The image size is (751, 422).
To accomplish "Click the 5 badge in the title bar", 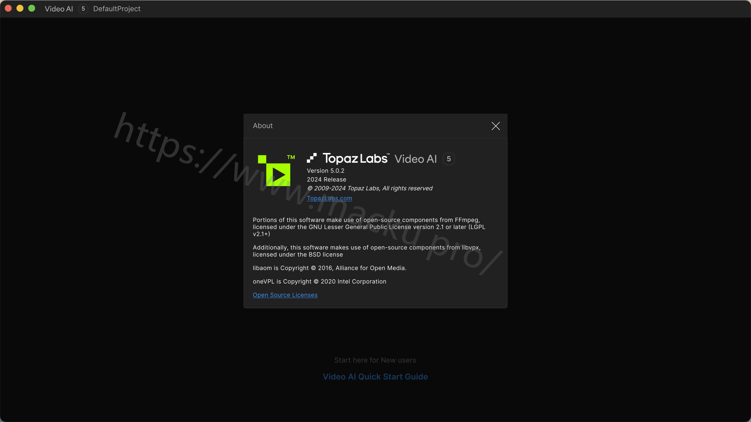I will tap(83, 9).
